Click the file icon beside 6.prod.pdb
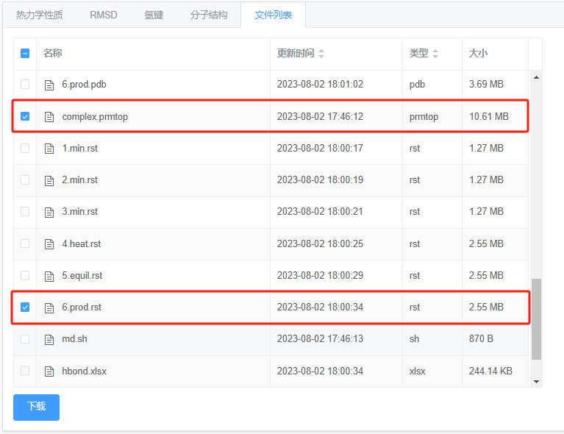This screenshot has width=564, height=434. [x=49, y=85]
